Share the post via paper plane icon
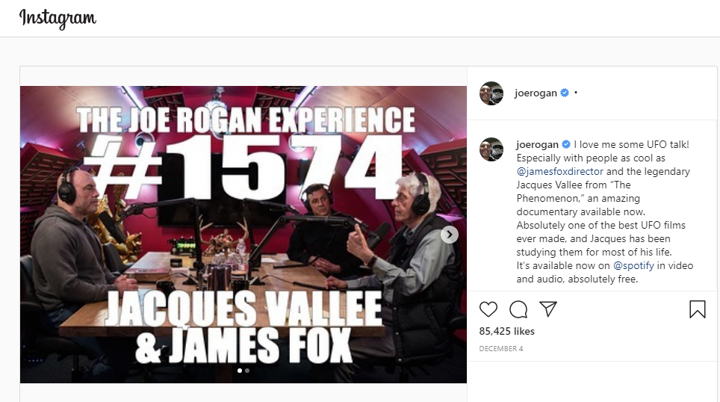The width and height of the screenshot is (720, 402). [x=548, y=309]
